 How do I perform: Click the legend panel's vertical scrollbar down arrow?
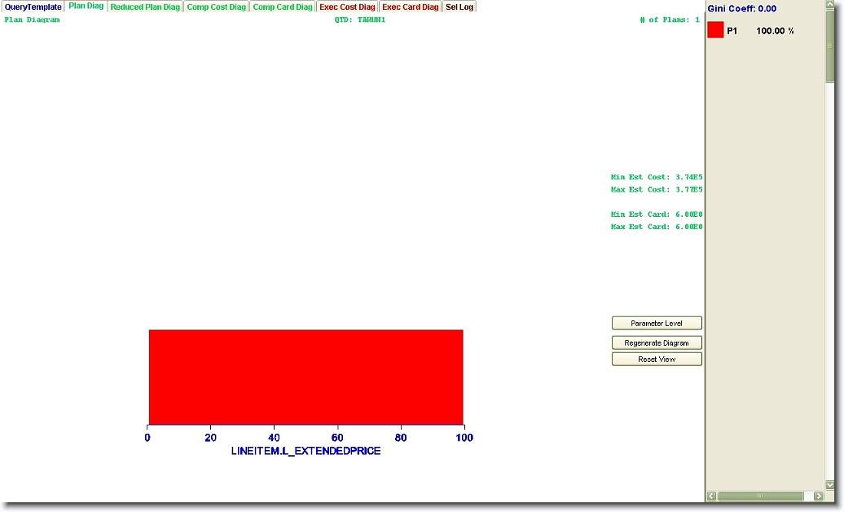[830, 484]
